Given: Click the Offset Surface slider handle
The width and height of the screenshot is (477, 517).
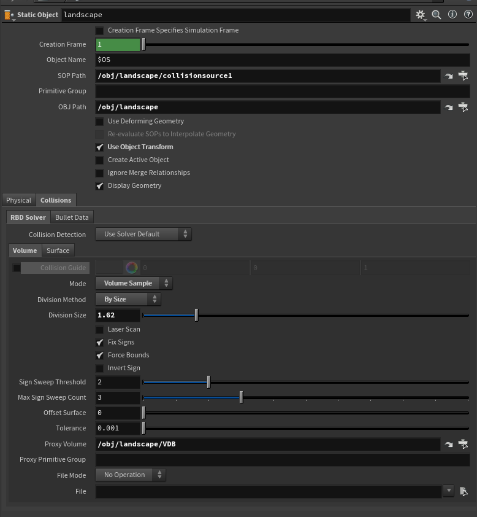Looking at the screenshot, I should [143, 413].
